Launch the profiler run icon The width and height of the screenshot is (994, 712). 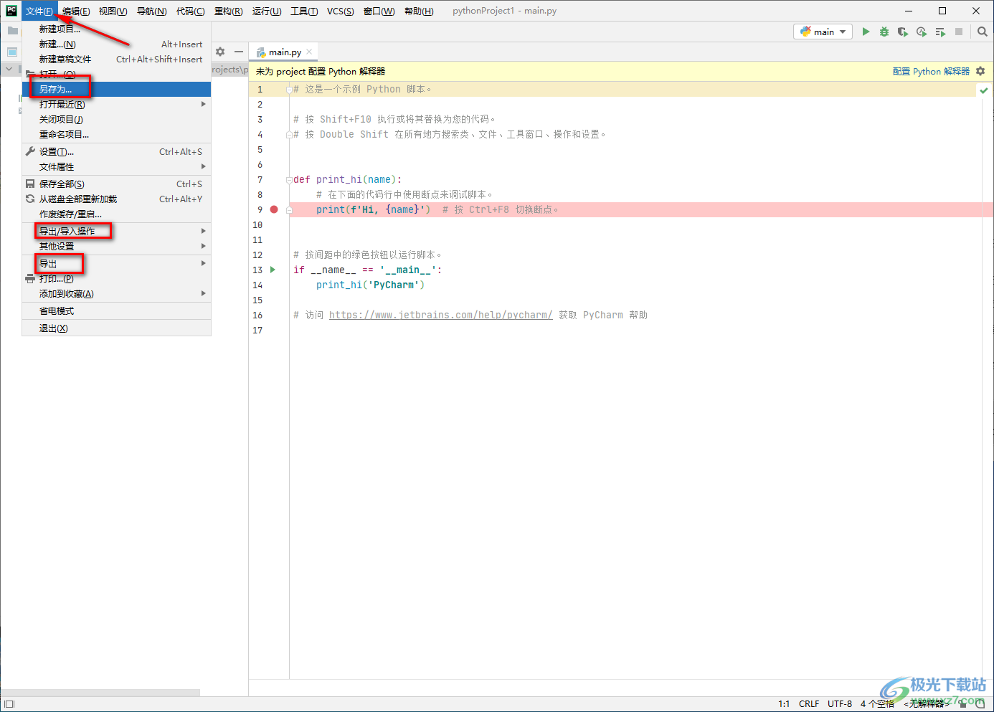922,32
